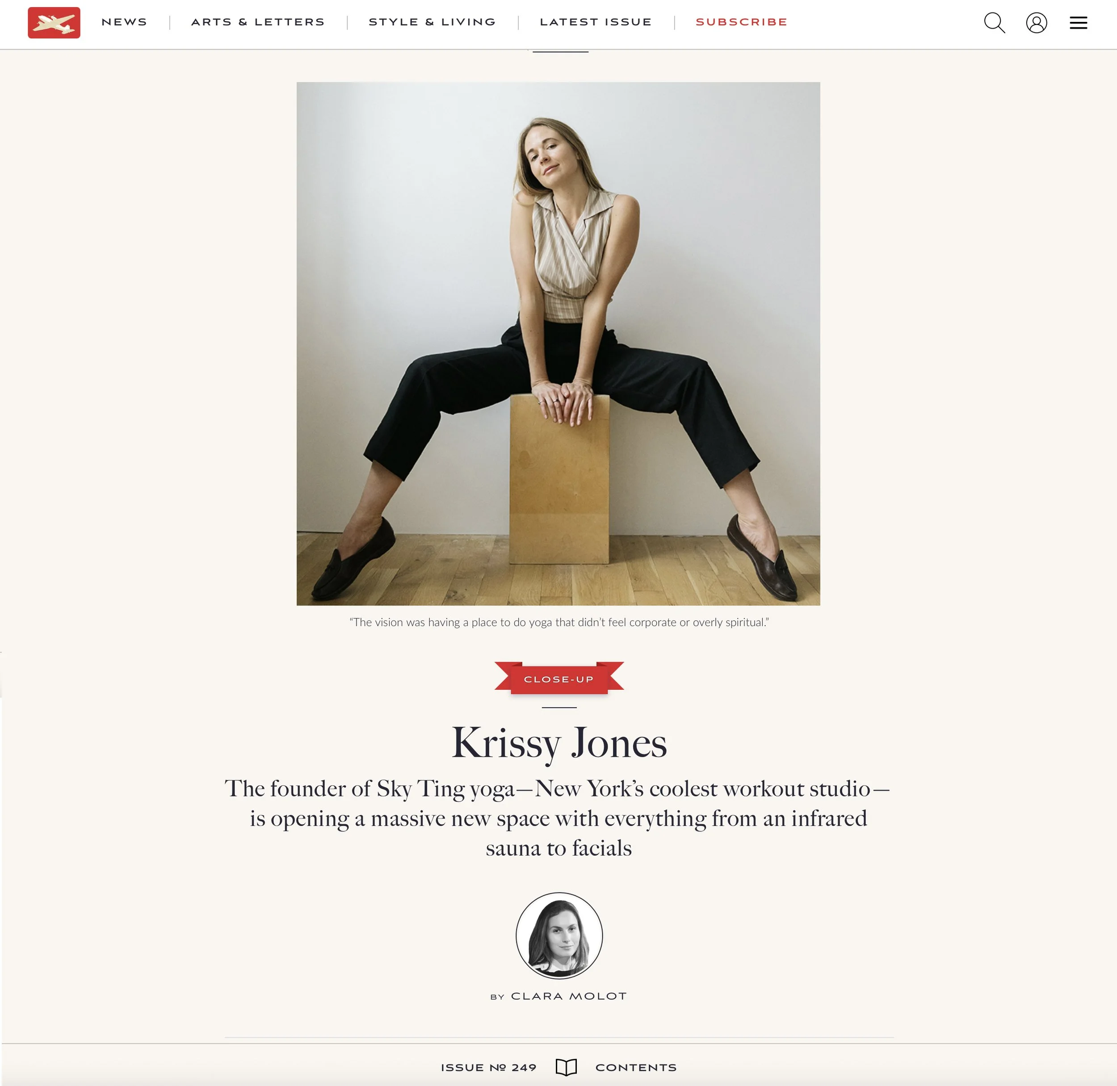Viewport: 1117px width, 1086px height.
Task: Expand the hamburger menu icon
Action: [1078, 23]
